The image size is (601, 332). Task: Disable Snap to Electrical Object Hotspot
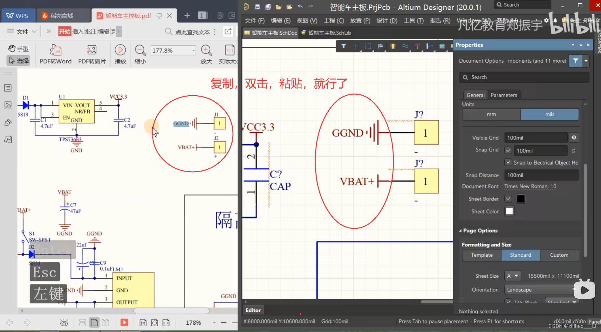[x=509, y=162]
